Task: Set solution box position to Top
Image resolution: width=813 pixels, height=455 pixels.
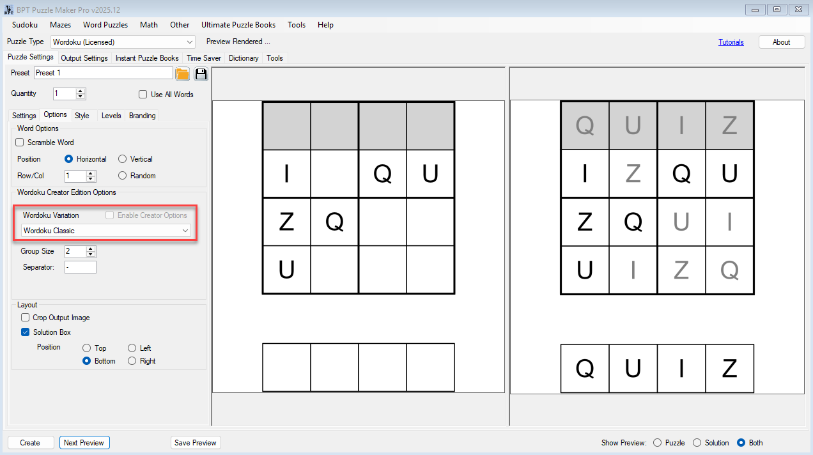Action: pyautogui.click(x=87, y=348)
